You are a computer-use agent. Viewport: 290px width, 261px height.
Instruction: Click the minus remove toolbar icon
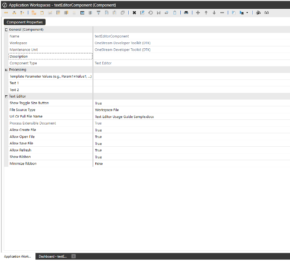[x=222, y=13]
